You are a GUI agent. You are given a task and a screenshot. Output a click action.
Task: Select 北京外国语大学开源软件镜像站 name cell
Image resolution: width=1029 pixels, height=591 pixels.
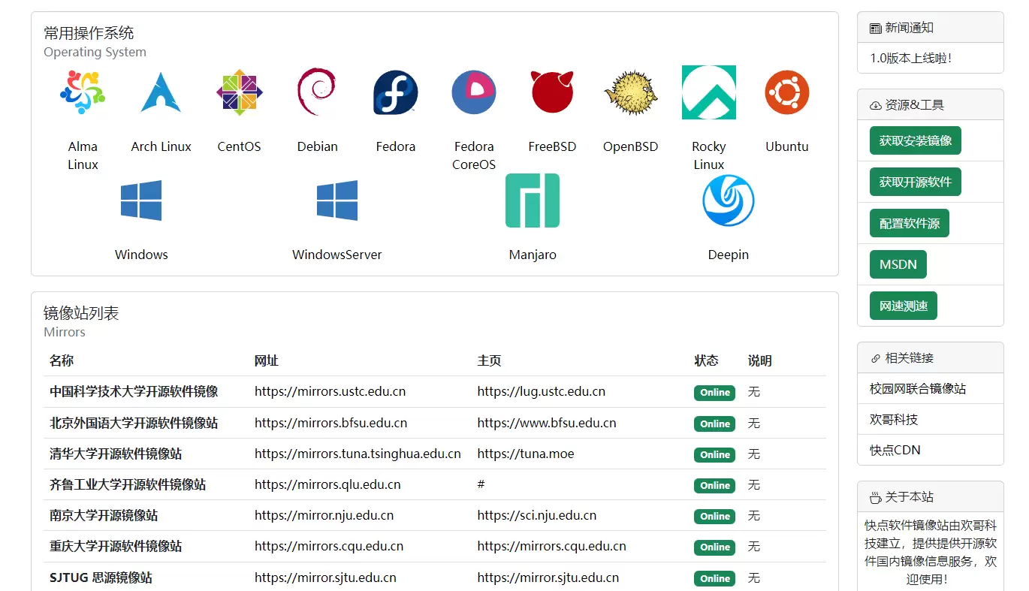(134, 423)
